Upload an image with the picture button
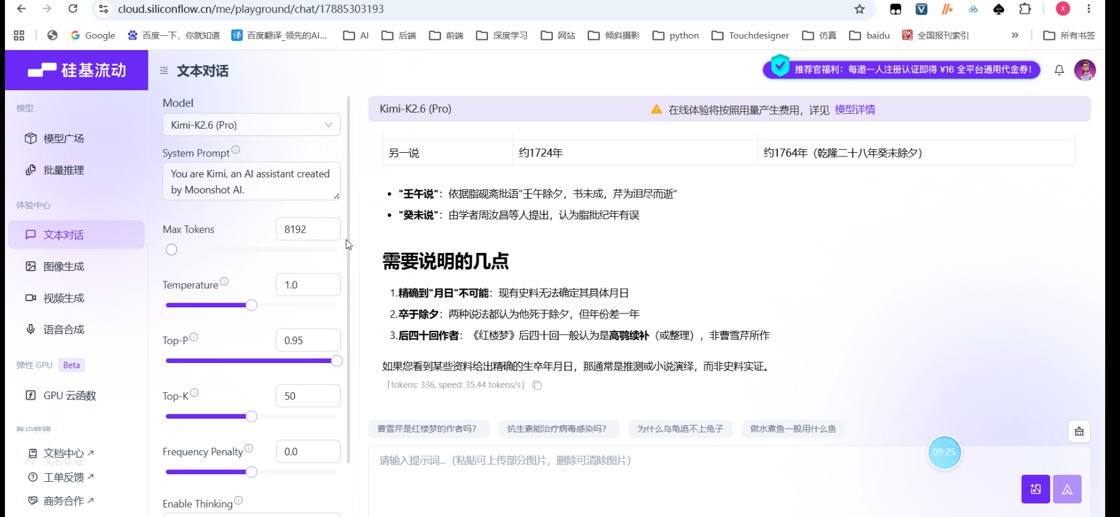1120x517 pixels. (1035, 489)
